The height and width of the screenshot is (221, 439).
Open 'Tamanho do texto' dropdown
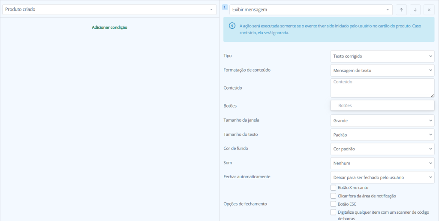pos(382,135)
